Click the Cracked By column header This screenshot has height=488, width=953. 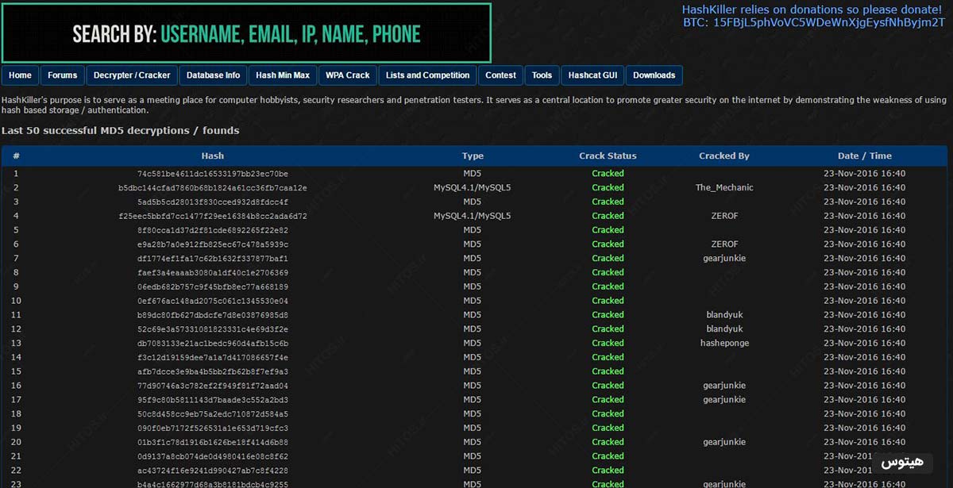pos(724,156)
